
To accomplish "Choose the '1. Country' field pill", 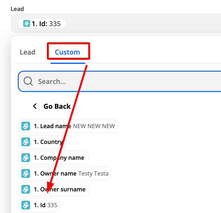I will [x=43, y=142].
